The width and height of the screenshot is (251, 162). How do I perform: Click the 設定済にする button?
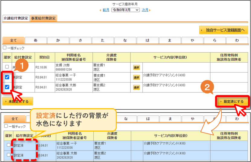(233, 102)
